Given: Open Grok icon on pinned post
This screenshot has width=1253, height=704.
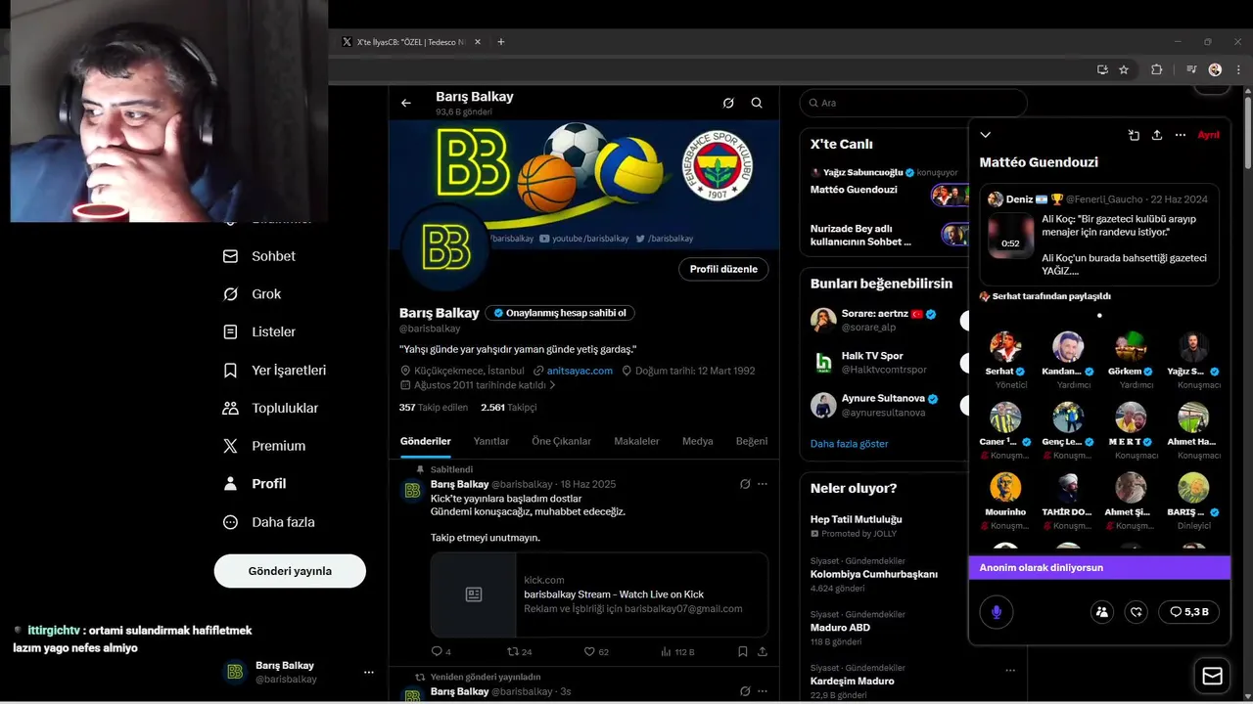Looking at the screenshot, I should pos(745,484).
